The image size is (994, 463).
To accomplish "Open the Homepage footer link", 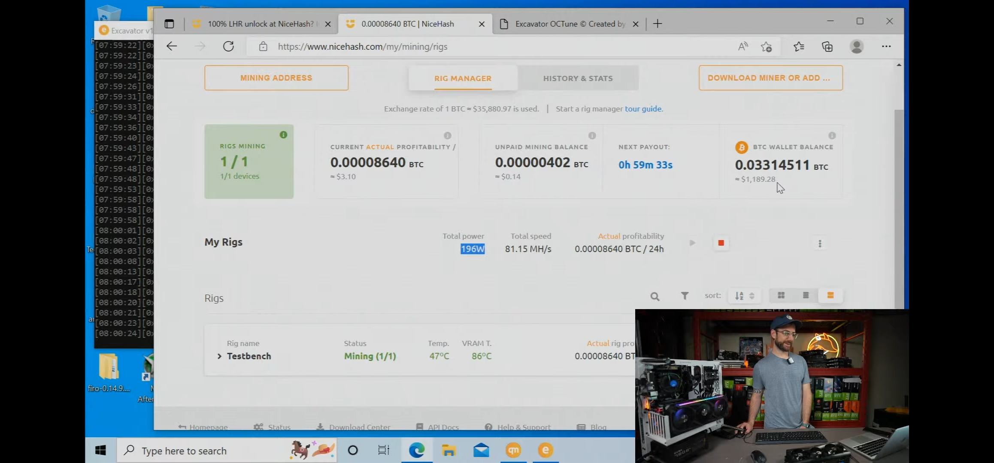I will pos(203,427).
